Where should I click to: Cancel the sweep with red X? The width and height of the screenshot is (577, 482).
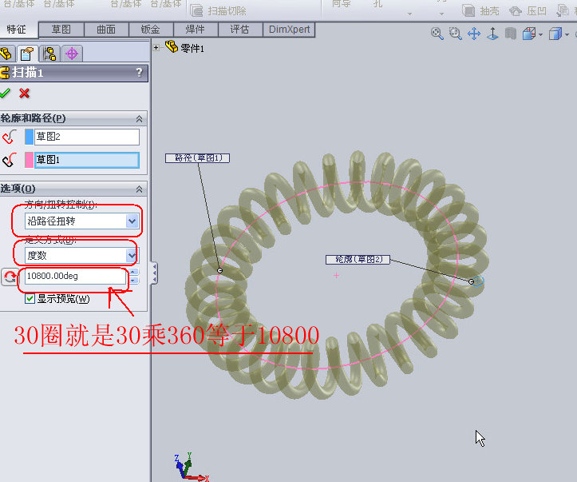click(x=25, y=93)
